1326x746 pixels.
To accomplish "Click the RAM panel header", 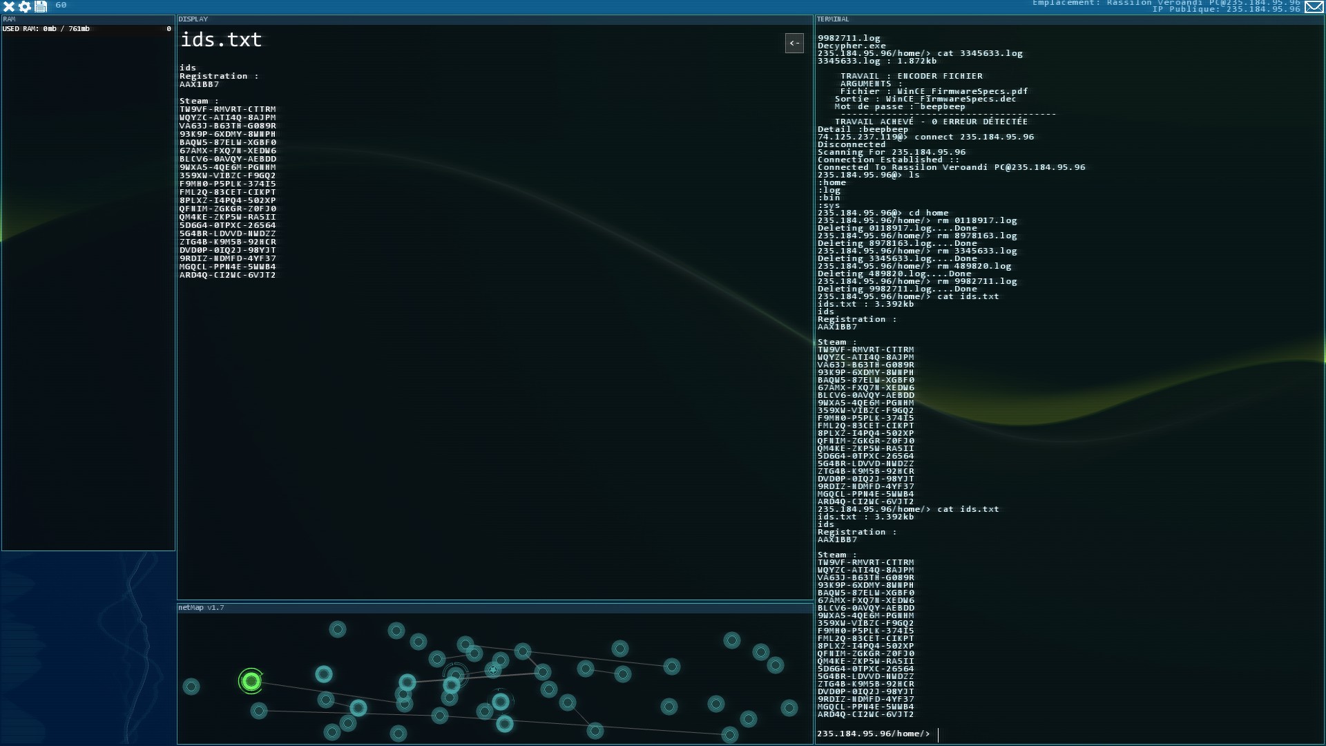I will pos(8,19).
